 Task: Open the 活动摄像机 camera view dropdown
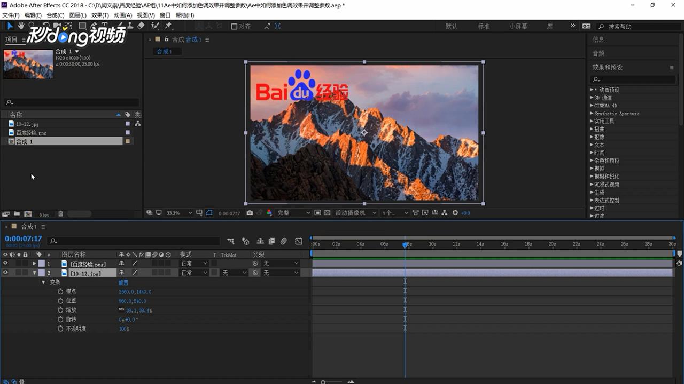[355, 213]
